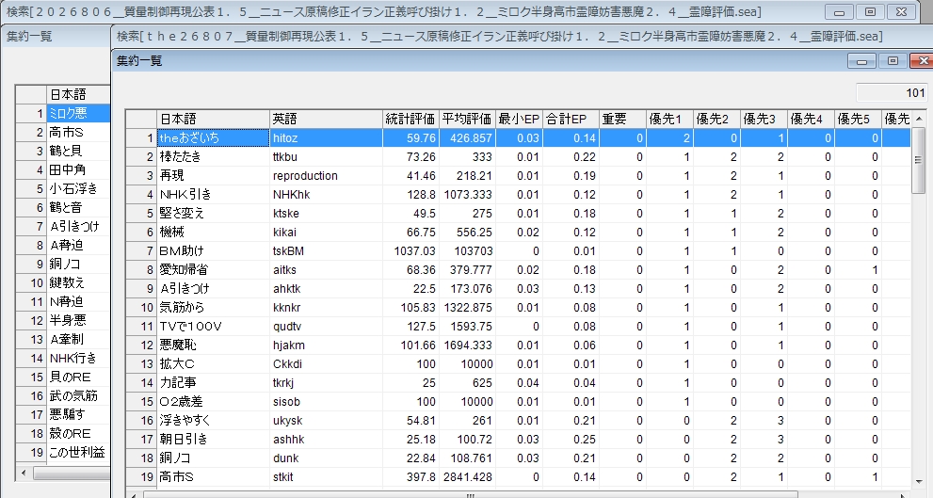Select 鶴と音 in the back window list

coord(78,208)
